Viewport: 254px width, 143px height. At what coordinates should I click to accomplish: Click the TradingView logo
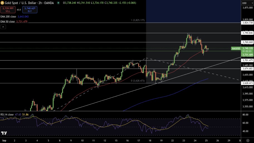[x=4, y=133]
